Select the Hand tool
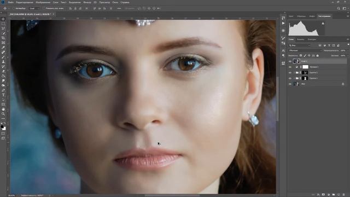350x197 pixels. click(3, 109)
